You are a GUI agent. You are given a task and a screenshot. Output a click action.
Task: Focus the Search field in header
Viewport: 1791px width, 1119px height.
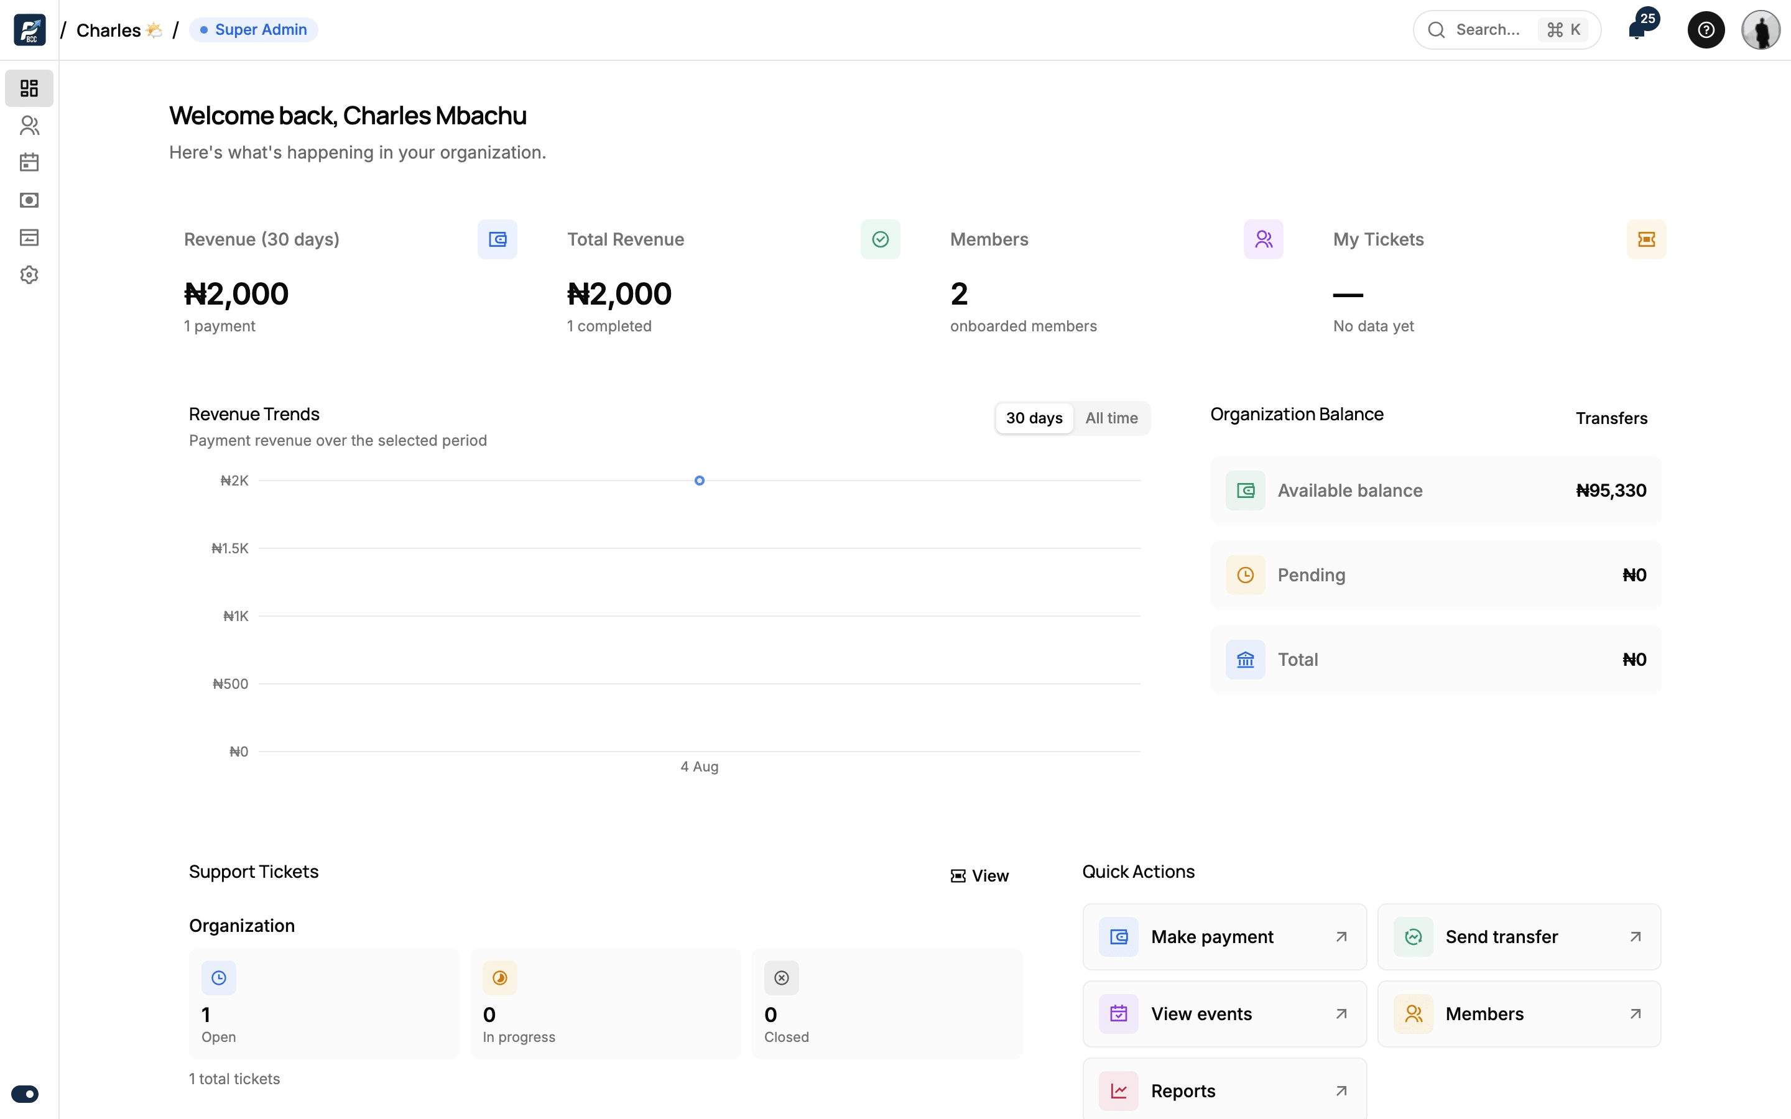(x=1507, y=30)
